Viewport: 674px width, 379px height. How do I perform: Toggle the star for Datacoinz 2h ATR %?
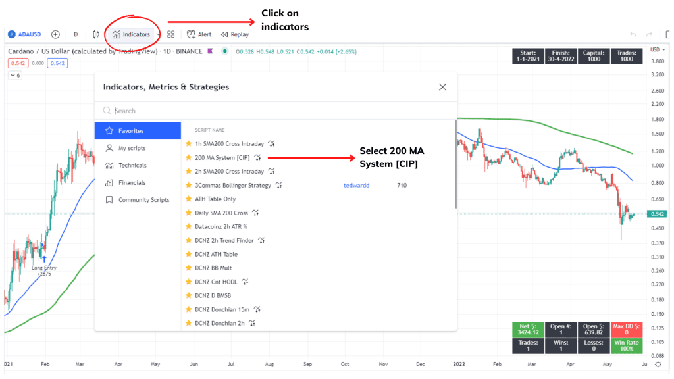click(188, 226)
